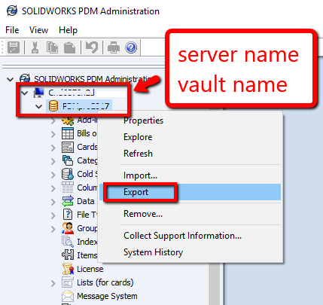The height and width of the screenshot is (305, 323).
Task: Click the Message System envelope icon
Action: 68,296
